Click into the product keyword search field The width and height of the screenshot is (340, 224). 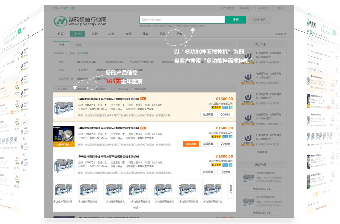(182, 20)
